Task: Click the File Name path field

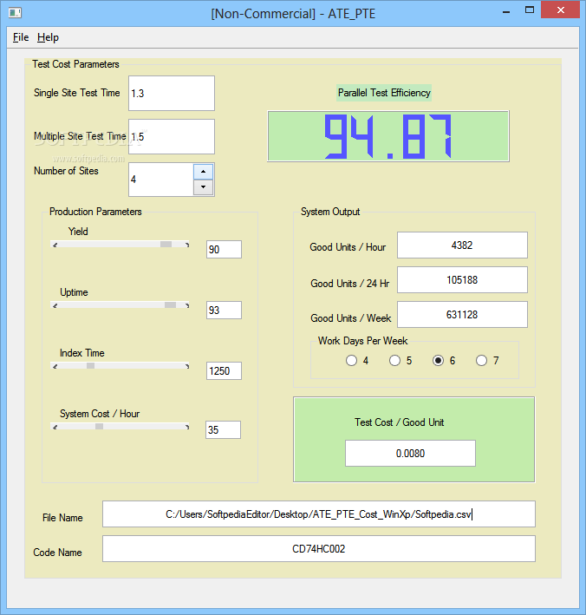Action: 319,514
